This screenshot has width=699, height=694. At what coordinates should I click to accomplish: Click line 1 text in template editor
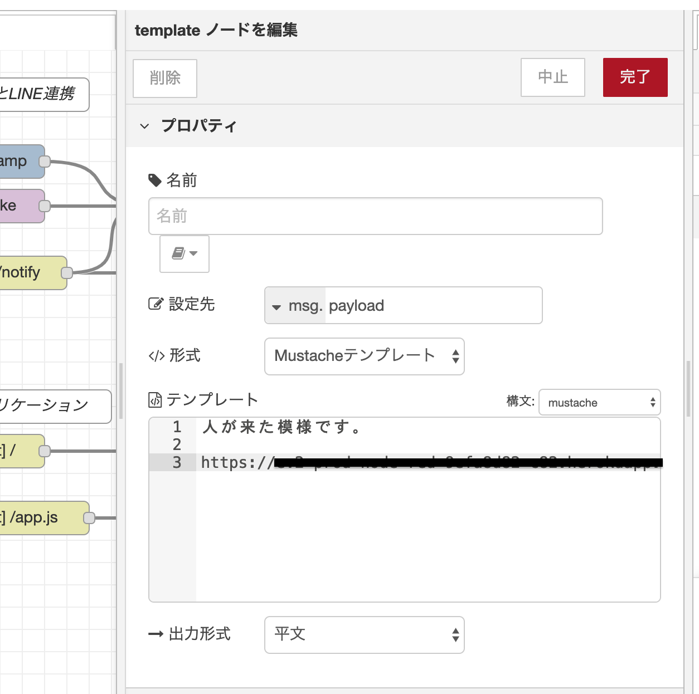[281, 427]
